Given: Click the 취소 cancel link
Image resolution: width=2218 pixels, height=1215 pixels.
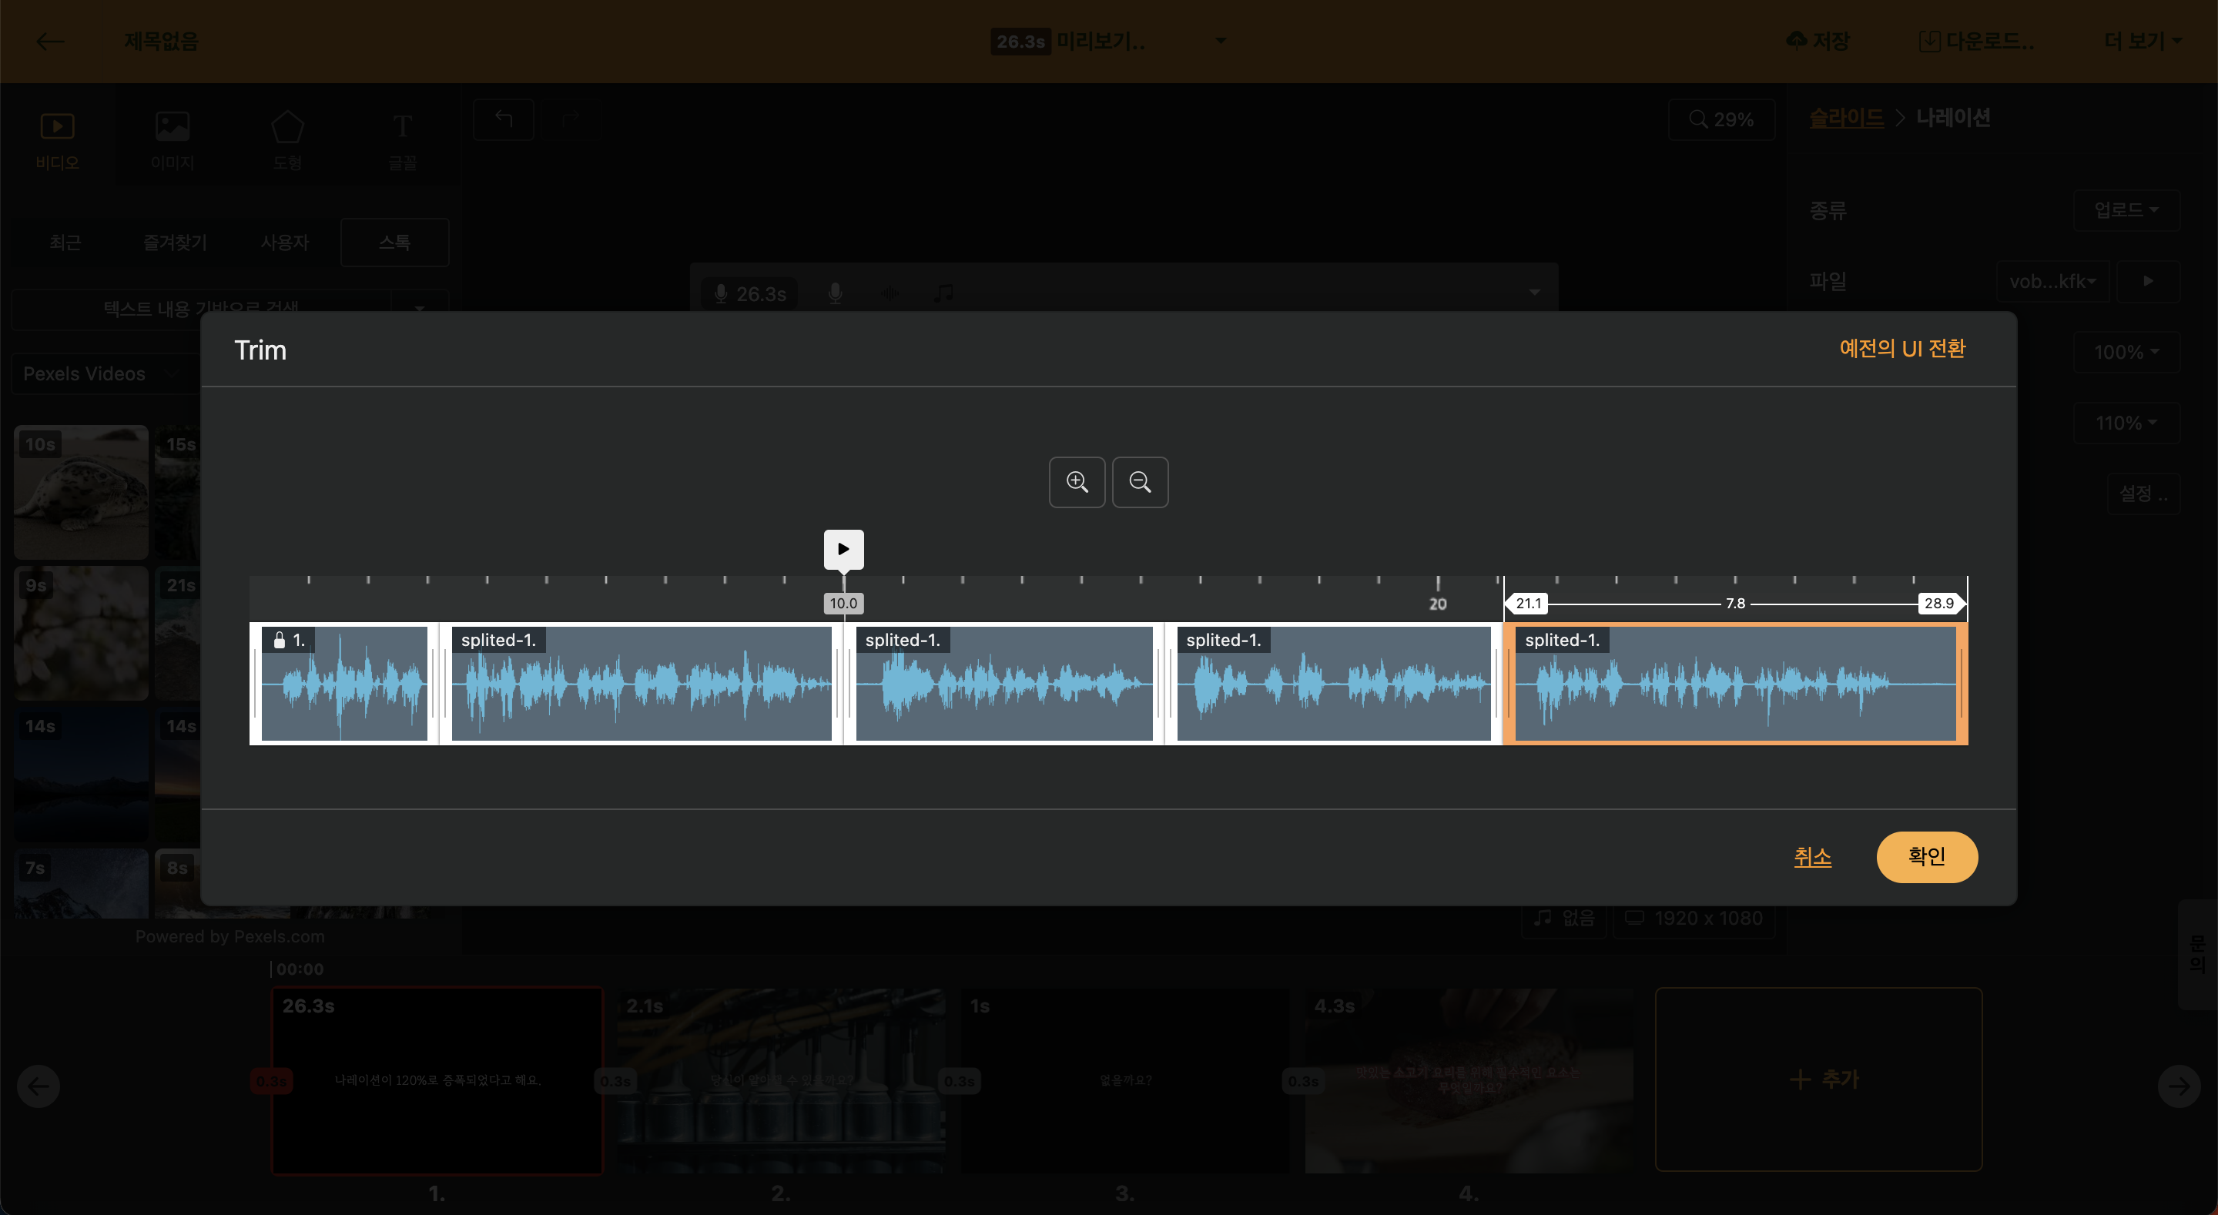Looking at the screenshot, I should (1812, 857).
